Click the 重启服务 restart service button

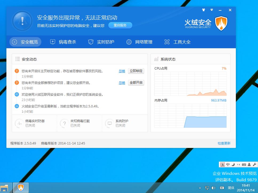click(120, 25)
